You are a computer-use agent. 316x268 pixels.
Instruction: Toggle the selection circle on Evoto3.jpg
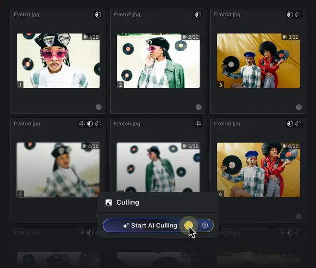coord(298,107)
